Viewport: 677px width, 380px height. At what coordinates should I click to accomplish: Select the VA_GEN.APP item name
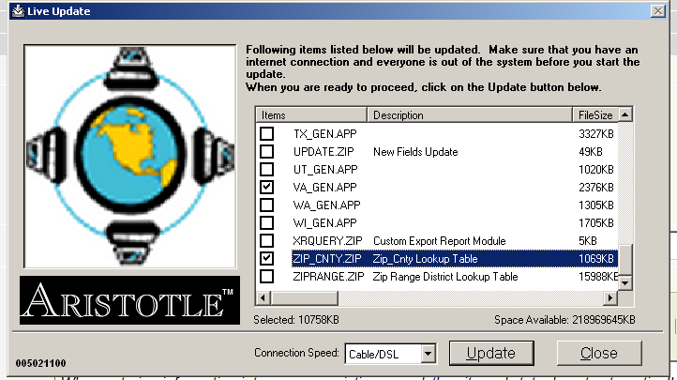(x=325, y=187)
